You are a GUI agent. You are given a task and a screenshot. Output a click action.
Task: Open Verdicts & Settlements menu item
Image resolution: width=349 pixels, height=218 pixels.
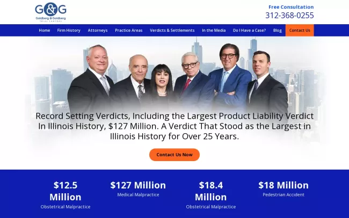point(172,30)
